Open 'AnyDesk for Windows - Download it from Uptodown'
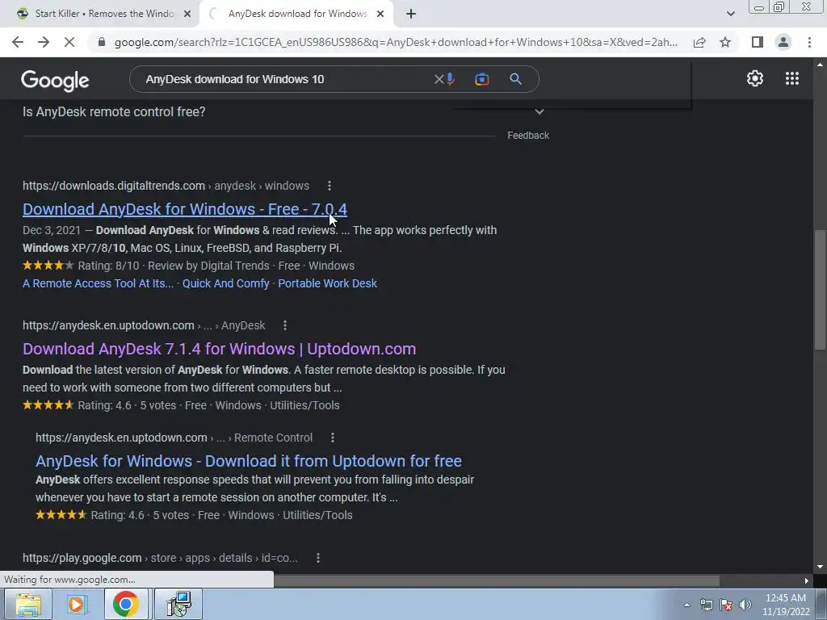The image size is (827, 620). pyautogui.click(x=249, y=461)
